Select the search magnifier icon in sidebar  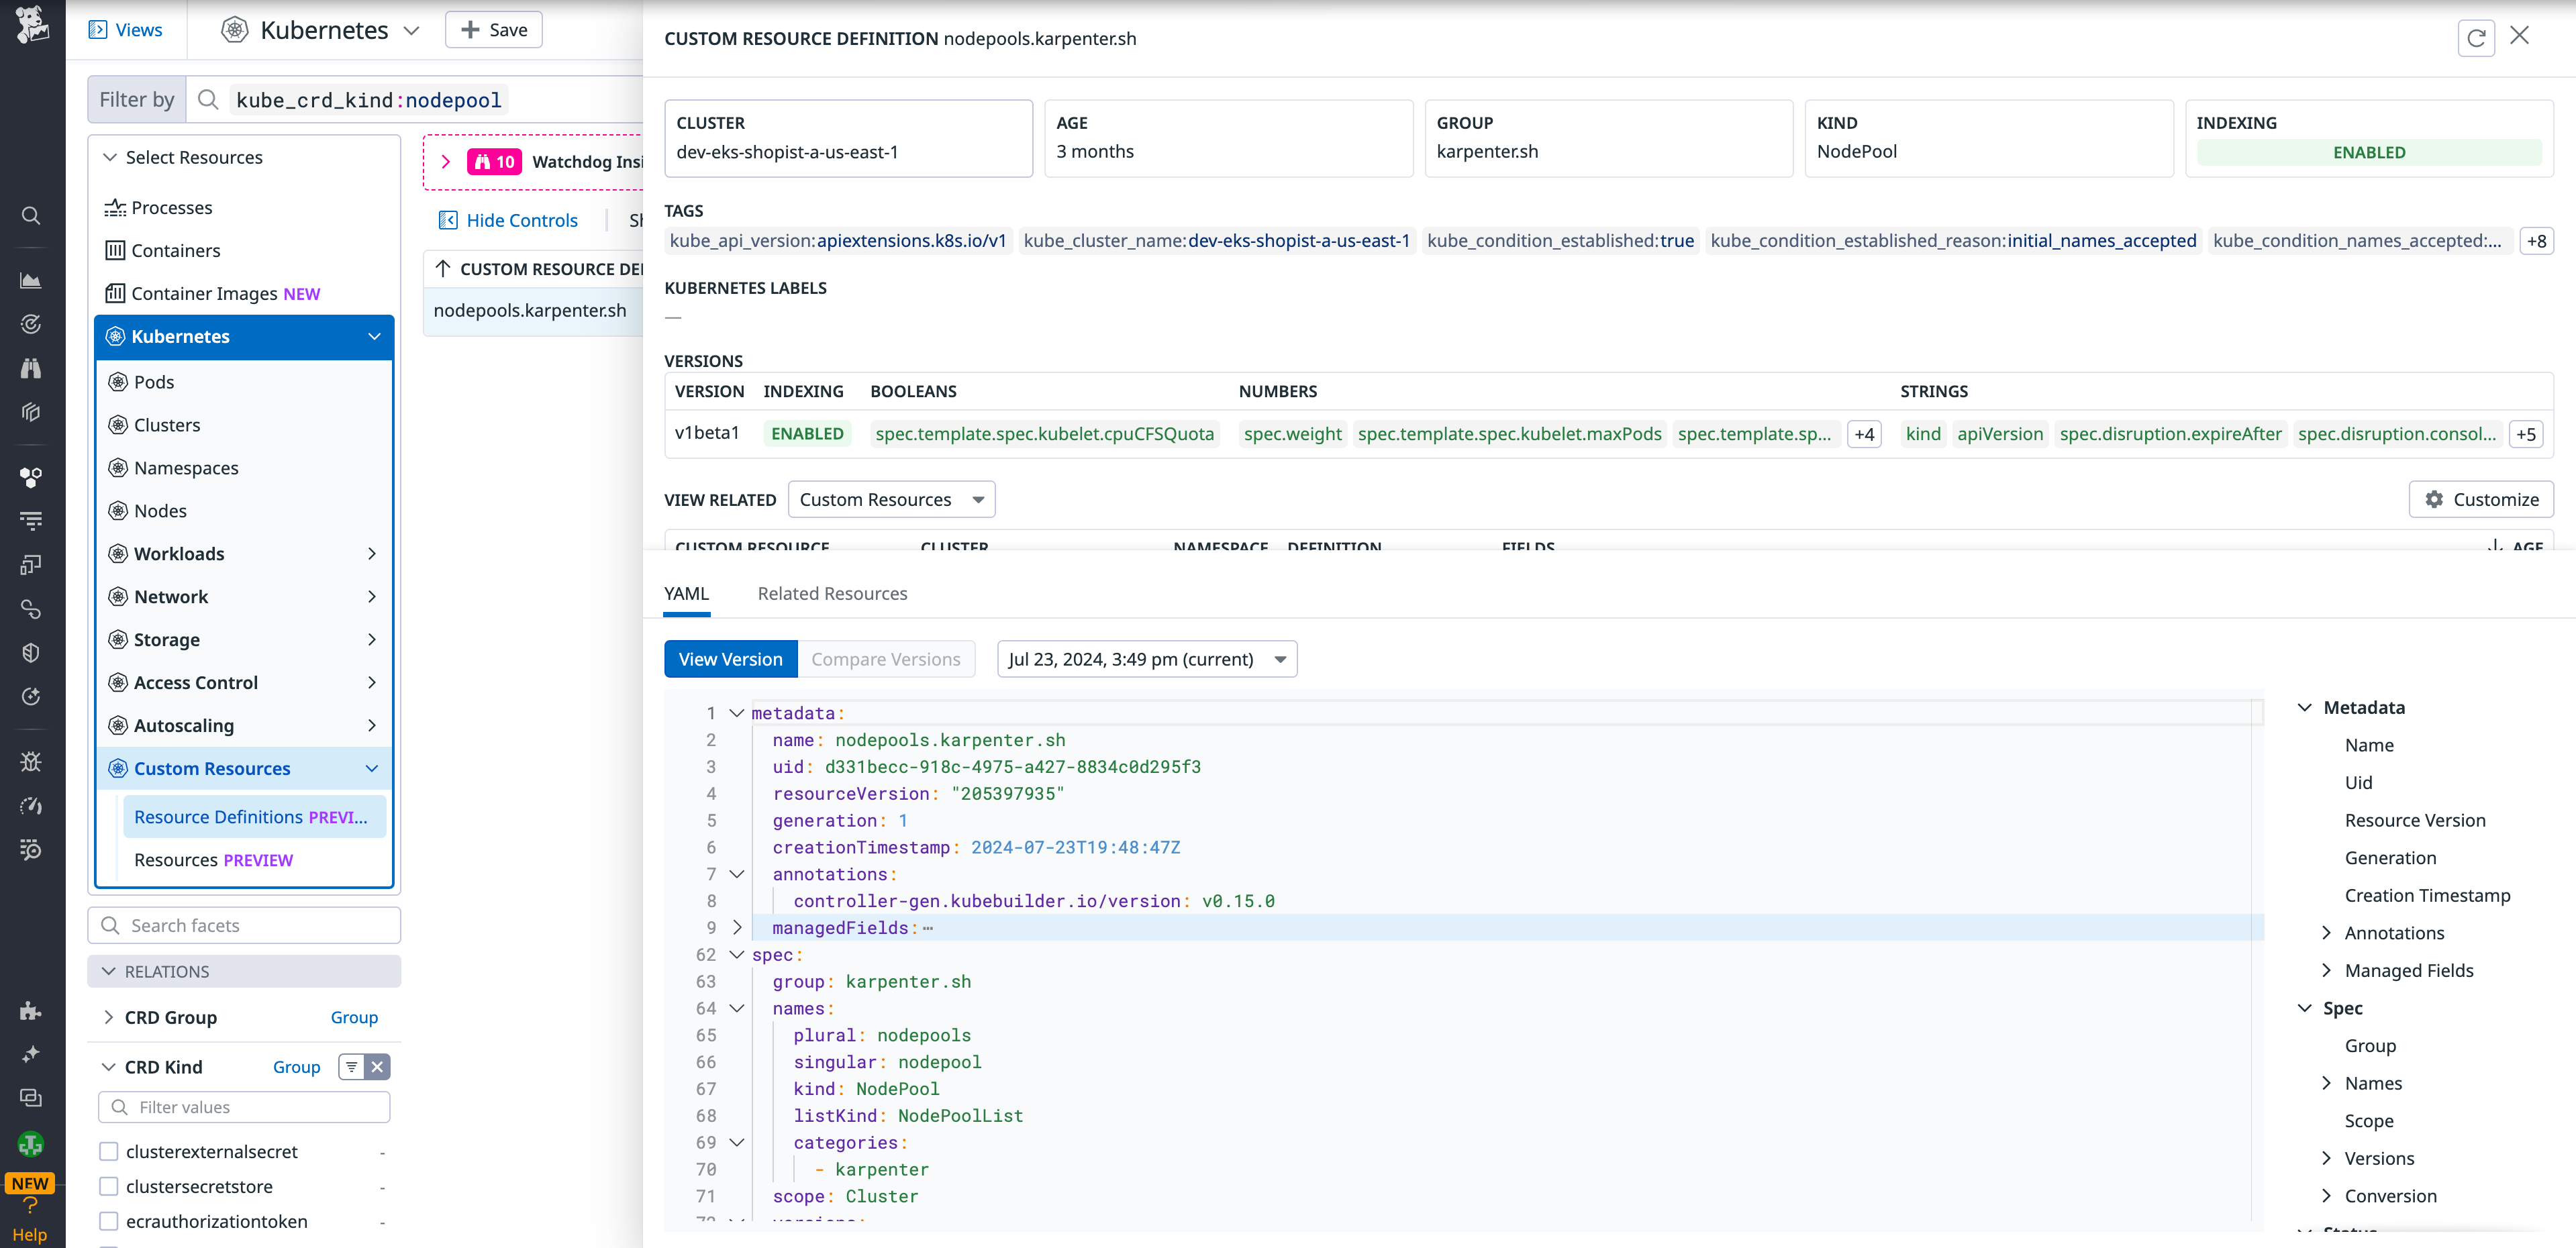click(30, 216)
